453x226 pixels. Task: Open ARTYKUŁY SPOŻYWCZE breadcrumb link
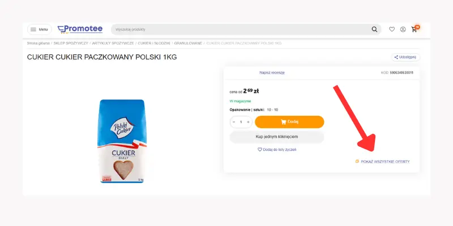(113, 43)
